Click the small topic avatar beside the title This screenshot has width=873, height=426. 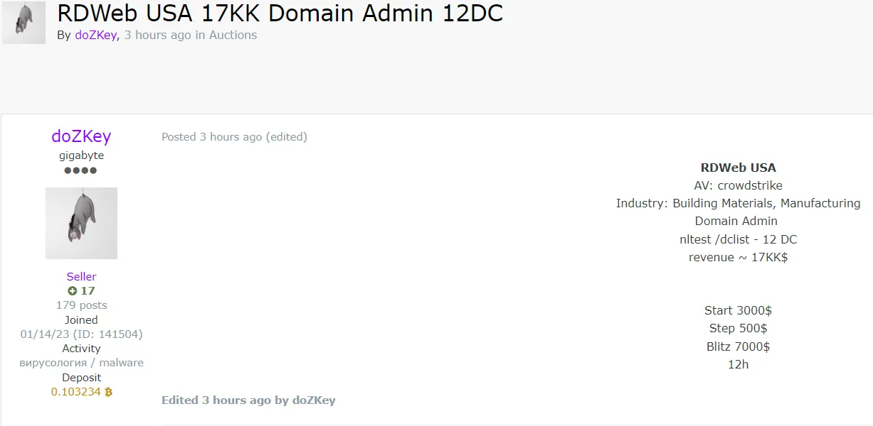(23, 22)
